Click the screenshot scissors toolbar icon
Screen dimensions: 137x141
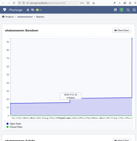coord(125,3)
